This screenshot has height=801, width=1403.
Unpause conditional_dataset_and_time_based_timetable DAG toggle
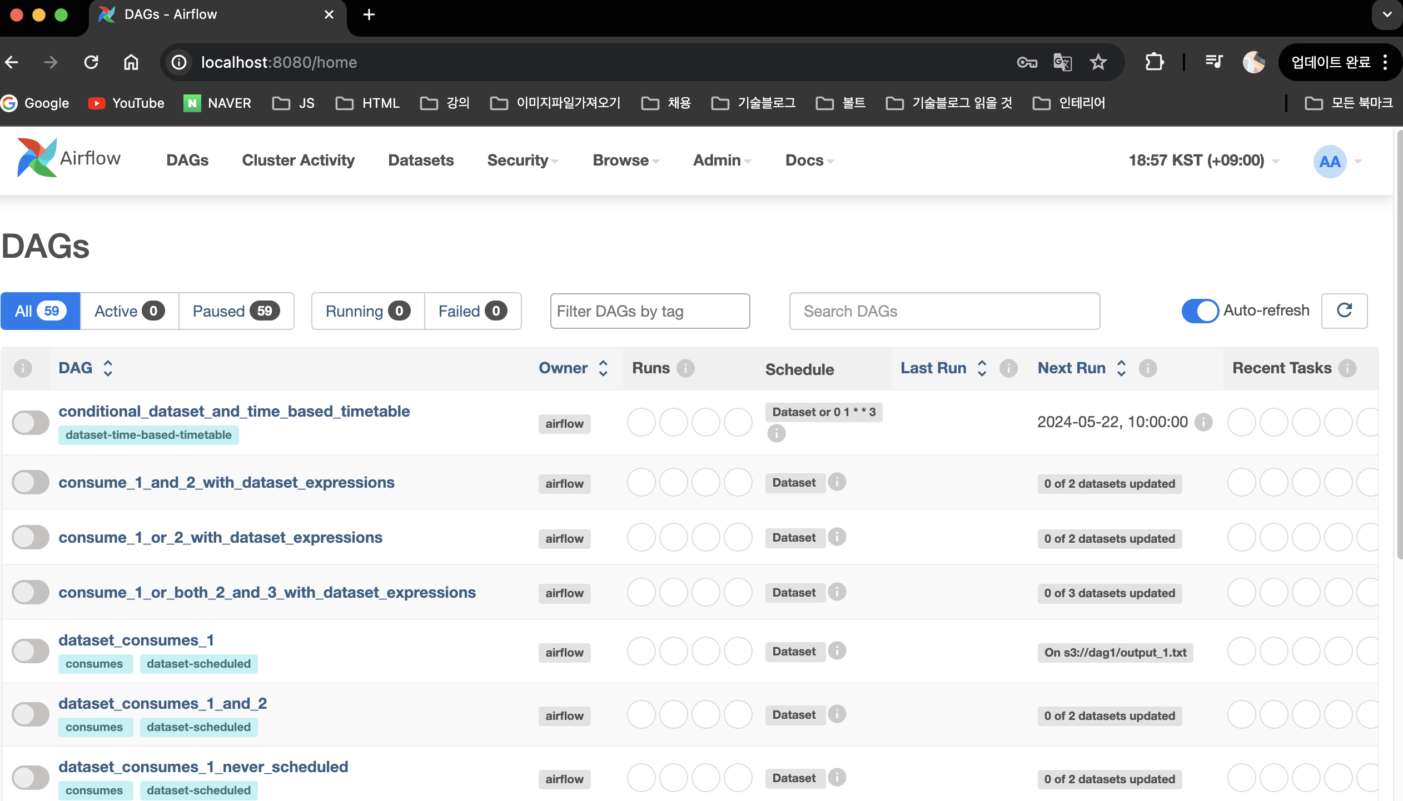tap(31, 423)
